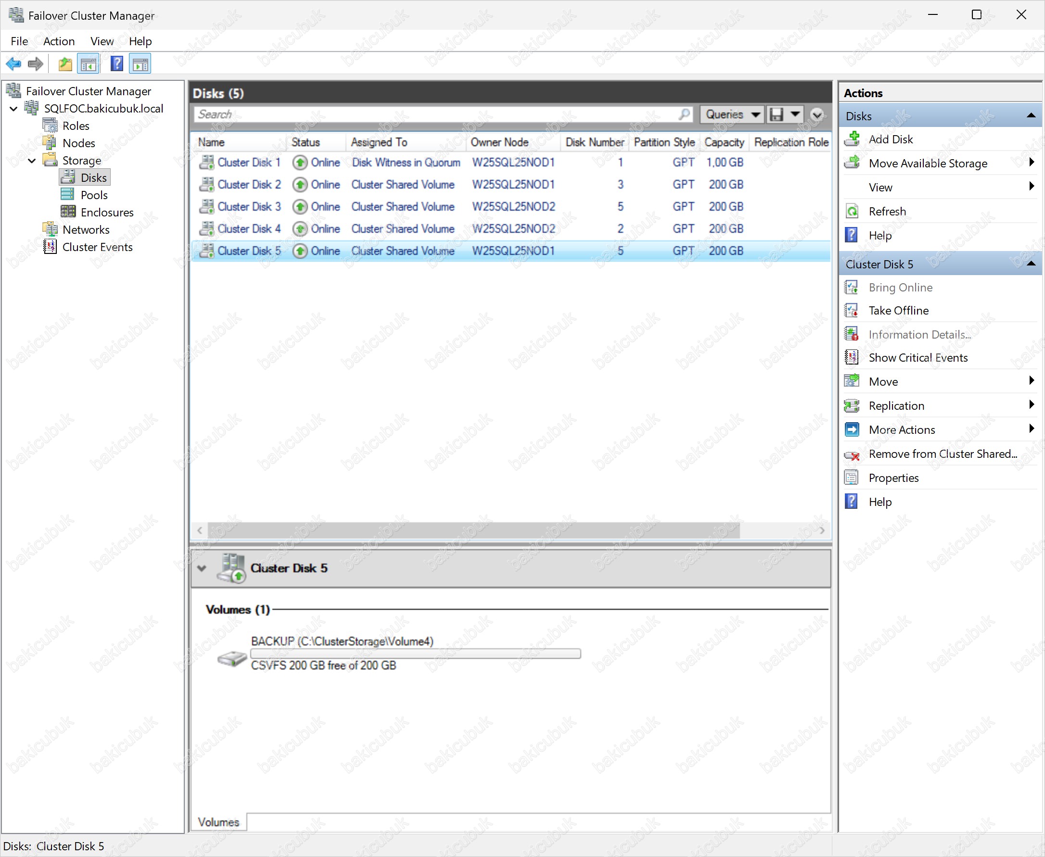1045x857 pixels.
Task: Click the Refresh action icon
Action: coord(852,211)
